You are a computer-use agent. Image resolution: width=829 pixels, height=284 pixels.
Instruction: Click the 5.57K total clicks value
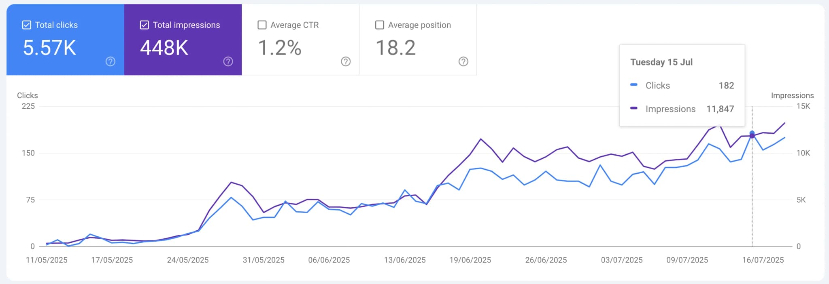point(49,48)
